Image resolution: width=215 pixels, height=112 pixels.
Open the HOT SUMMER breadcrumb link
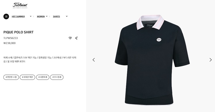coord(18,16)
